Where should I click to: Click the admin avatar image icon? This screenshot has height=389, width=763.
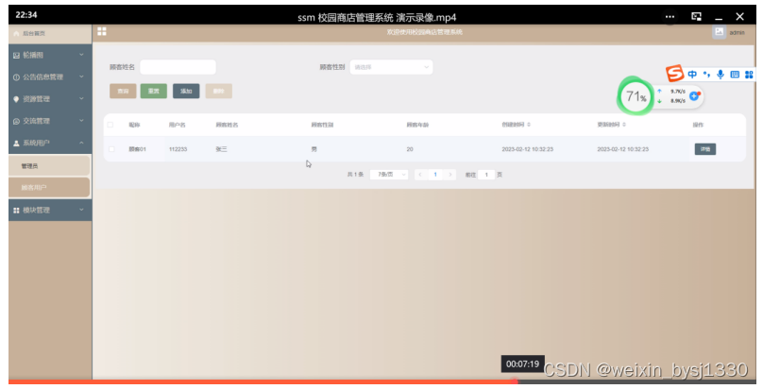pos(719,32)
